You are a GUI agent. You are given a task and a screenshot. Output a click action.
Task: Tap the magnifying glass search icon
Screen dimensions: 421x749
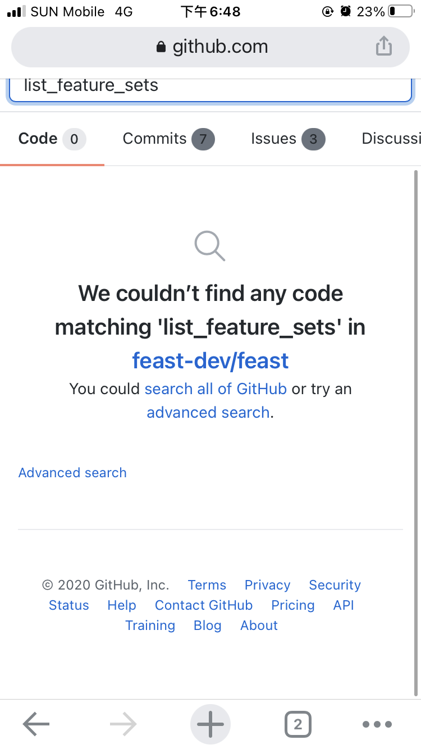click(209, 245)
